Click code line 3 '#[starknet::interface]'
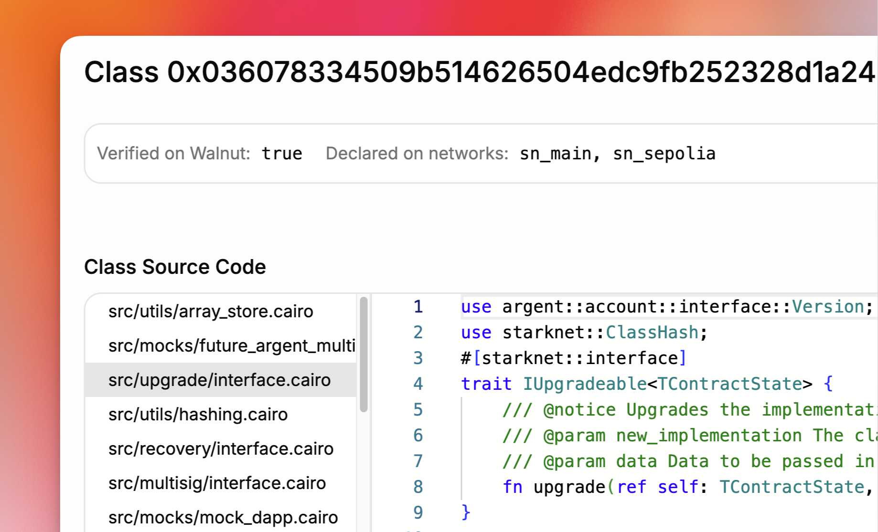 [574, 358]
